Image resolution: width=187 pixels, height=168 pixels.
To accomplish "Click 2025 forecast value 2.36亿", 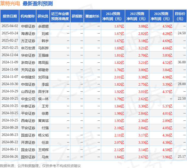I will (x=143, y=121).
